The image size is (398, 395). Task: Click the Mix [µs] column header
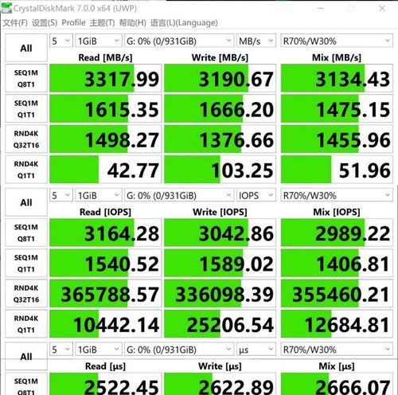(337, 366)
